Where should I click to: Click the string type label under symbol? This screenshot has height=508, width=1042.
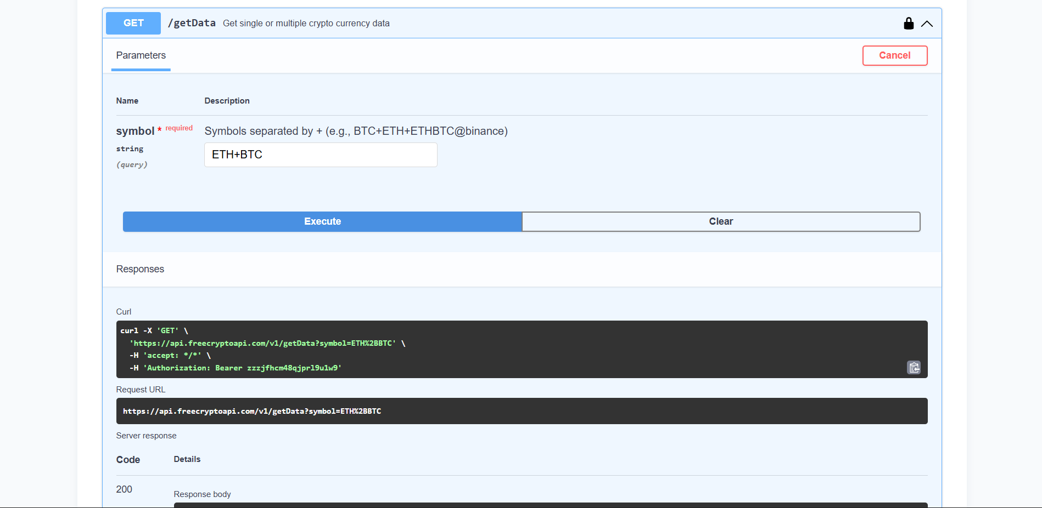tap(130, 149)
